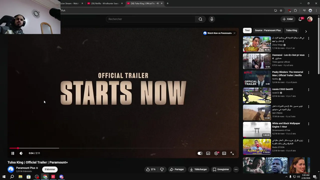
Task: Open the Hasnaoui - Les dz video title
Action: point(288,56)
